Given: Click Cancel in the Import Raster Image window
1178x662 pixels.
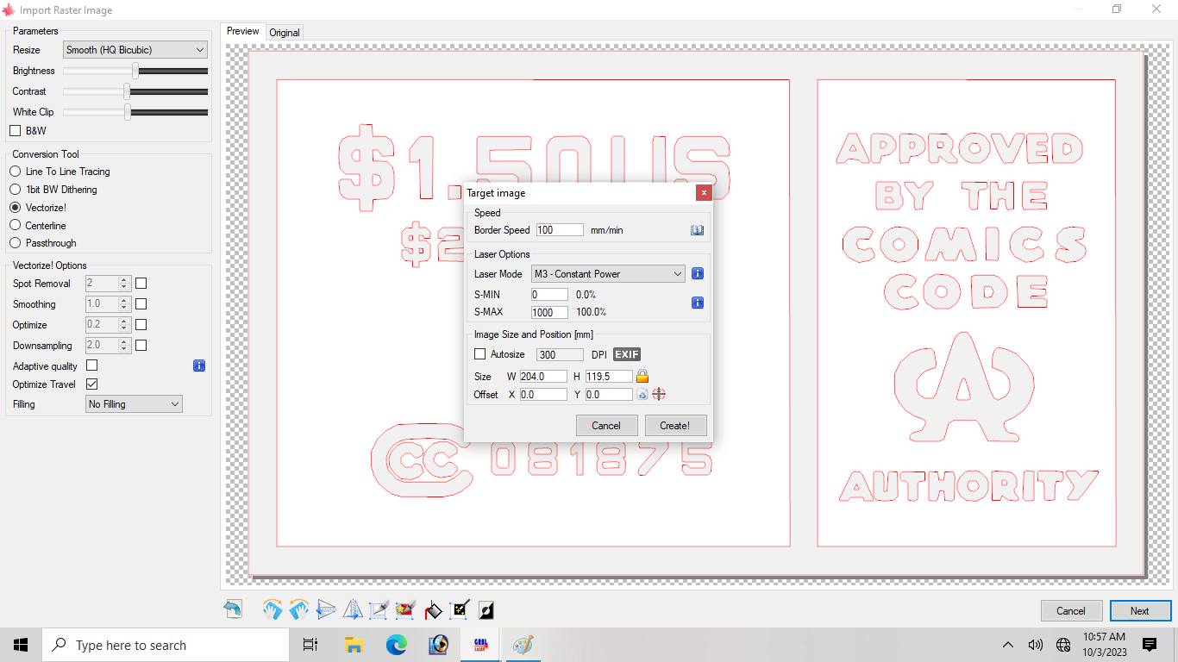Looking at the screenshot, I should pos(1071,610).
